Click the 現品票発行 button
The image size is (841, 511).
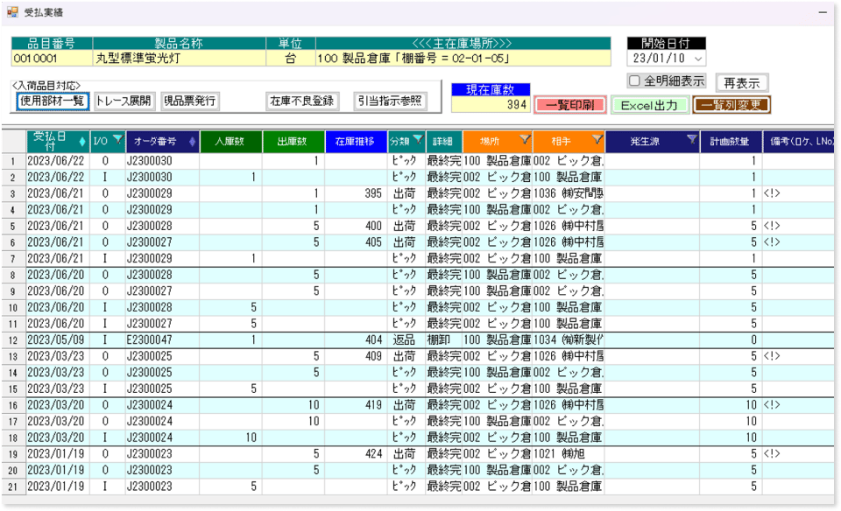pos(190,101)
